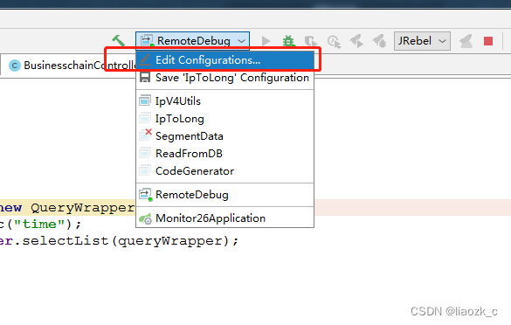
Task: Click the Run with Coverage icon
Action: (311, 41)
